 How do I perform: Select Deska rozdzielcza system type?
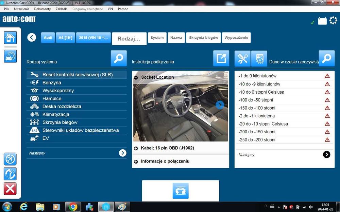coord(76,107)
